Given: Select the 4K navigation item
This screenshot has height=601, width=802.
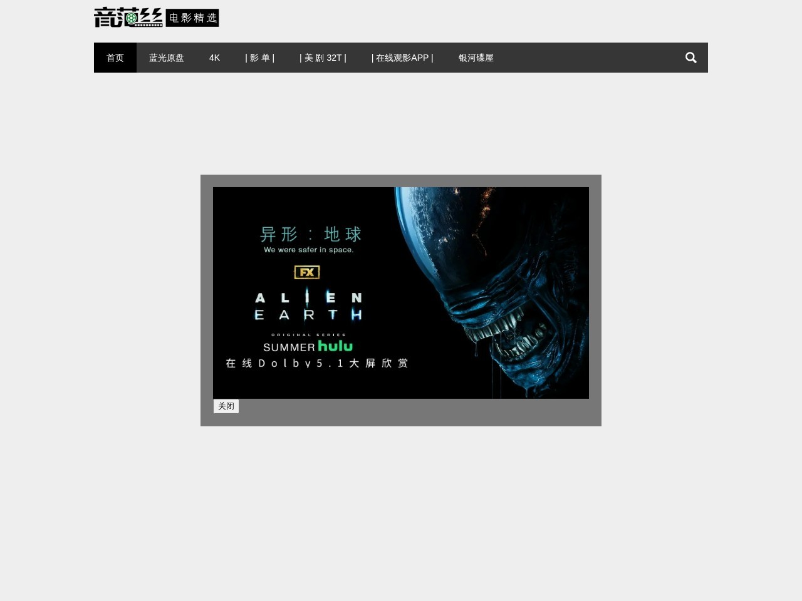Looking at the screenshot, I should click(214, 58).
